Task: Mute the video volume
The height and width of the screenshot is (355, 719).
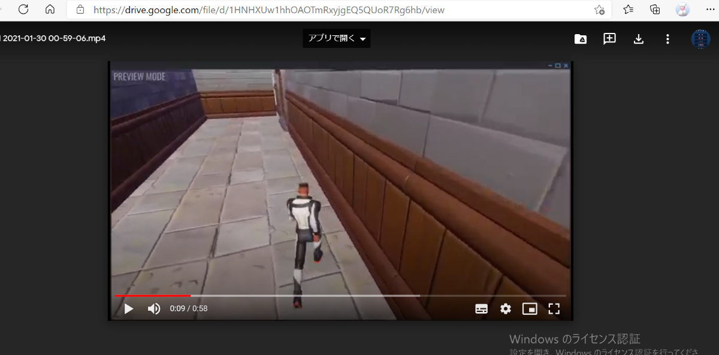Action: click(x=154, y=309)
